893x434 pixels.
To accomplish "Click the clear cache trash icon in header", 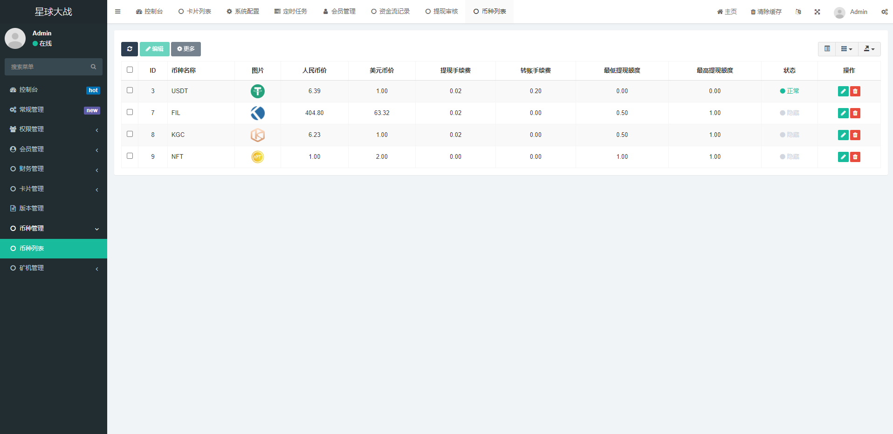I will pyautogui.click(x=765, y=12).
